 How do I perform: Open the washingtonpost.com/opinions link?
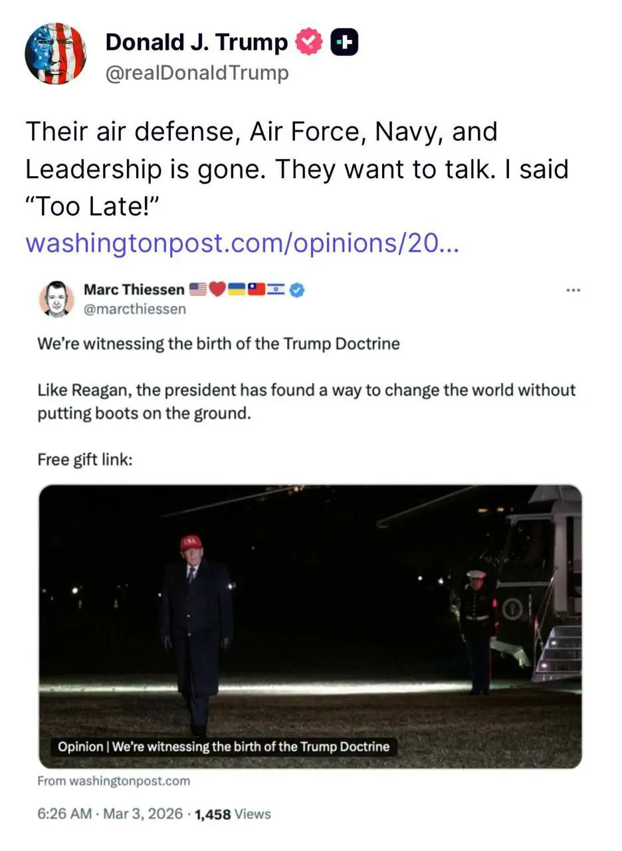click(x=242, y=243)
